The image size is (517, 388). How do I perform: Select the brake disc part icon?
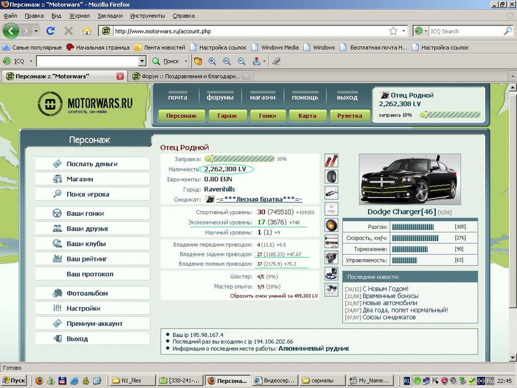(x=331, y=225)
